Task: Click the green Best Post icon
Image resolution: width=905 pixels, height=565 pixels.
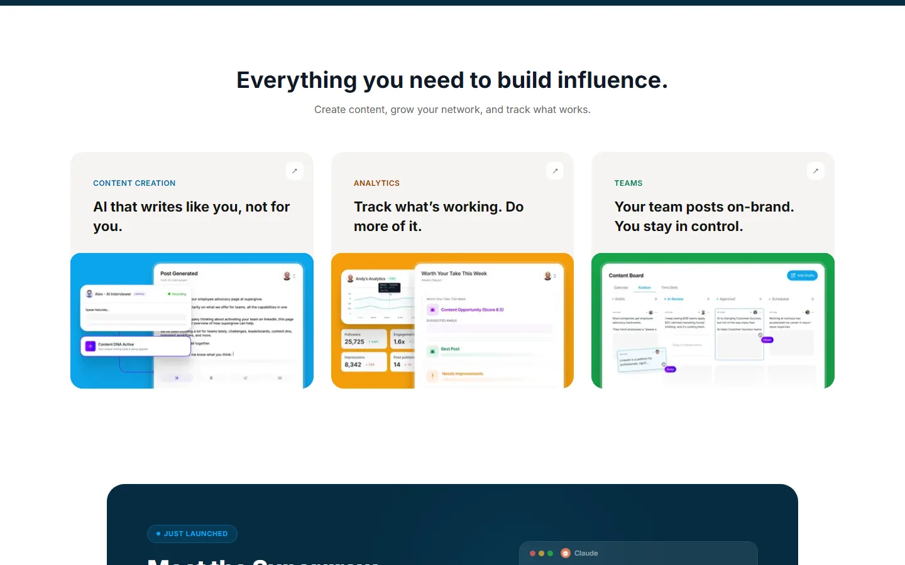Action: pos(432,351)
